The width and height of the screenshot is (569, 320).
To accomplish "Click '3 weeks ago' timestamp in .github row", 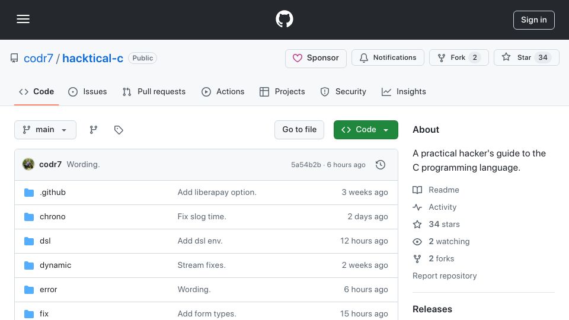I will pyautogui.click(x=365, y=192).
